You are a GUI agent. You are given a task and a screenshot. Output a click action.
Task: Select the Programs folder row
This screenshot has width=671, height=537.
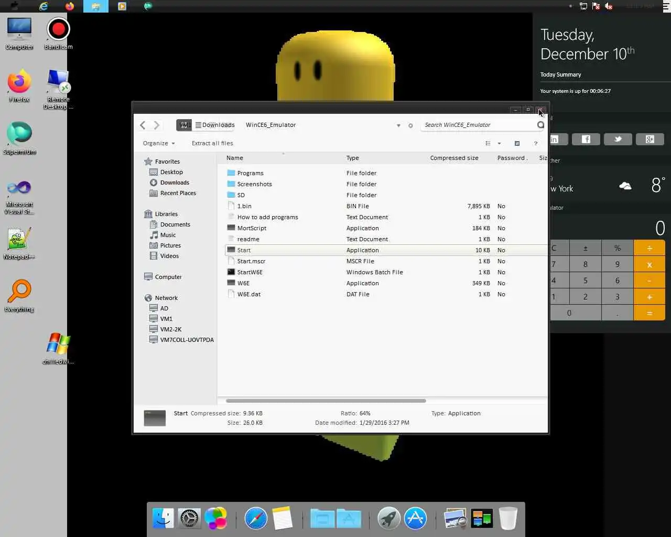[385, 173]
